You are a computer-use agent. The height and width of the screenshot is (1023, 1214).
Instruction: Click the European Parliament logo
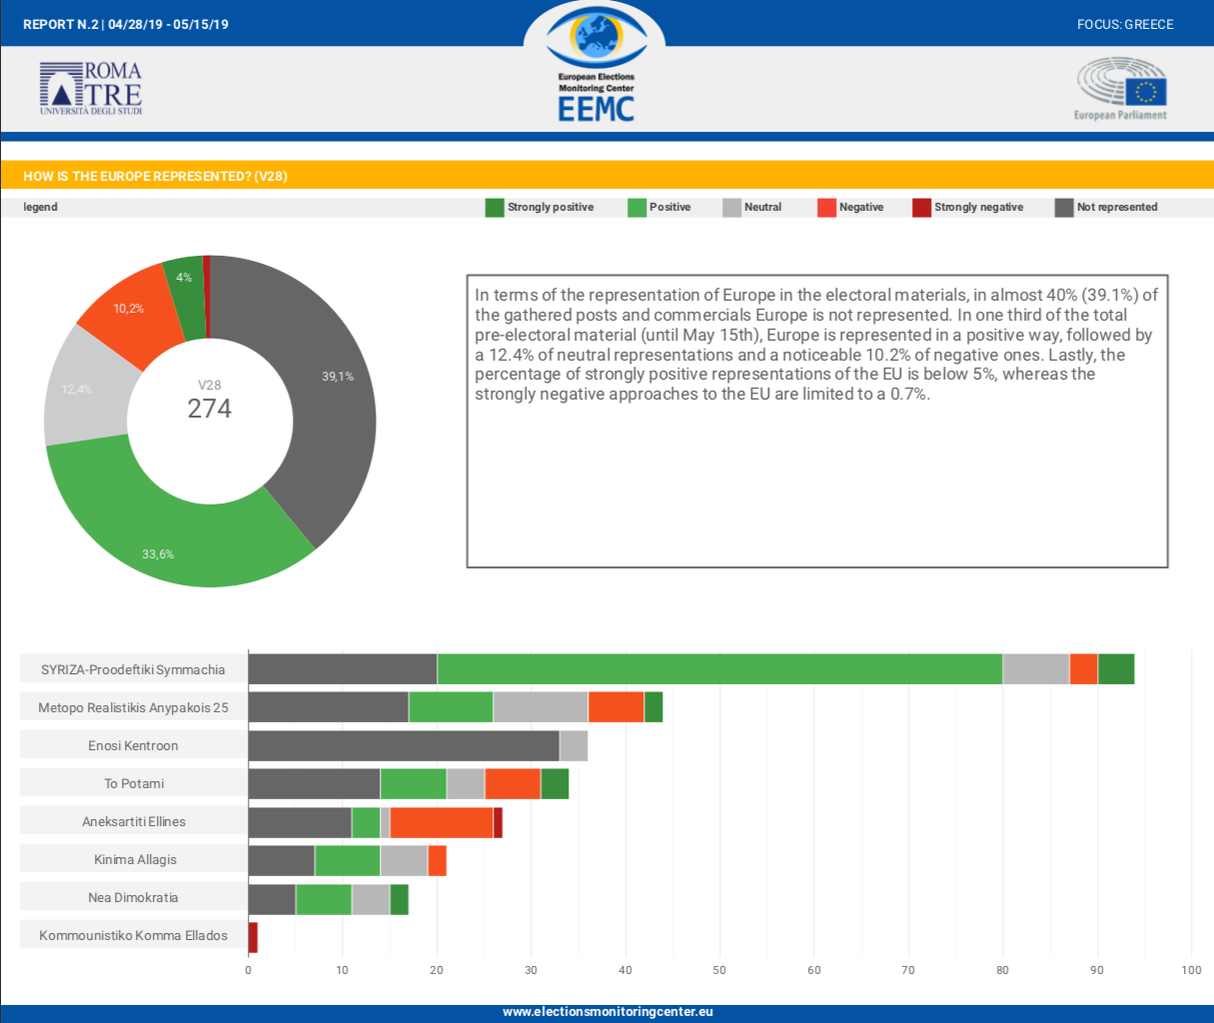(x=1120, y=88)
